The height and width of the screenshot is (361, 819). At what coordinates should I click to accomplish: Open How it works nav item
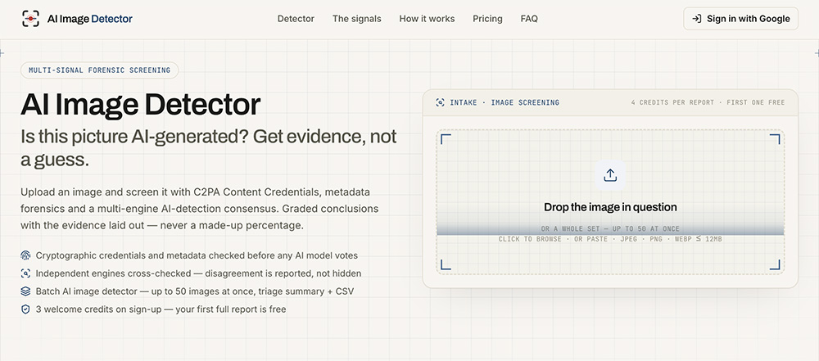coord(427,19)
